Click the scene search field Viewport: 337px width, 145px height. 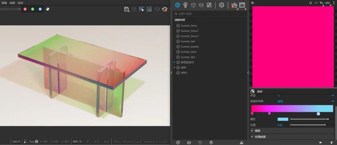pyautogui.click(x=210, y=14)
